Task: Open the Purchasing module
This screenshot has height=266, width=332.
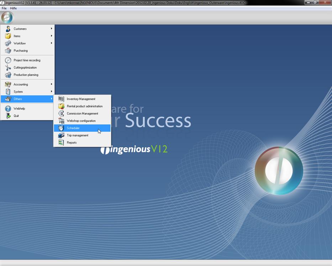Action: [x=21, y=51]
